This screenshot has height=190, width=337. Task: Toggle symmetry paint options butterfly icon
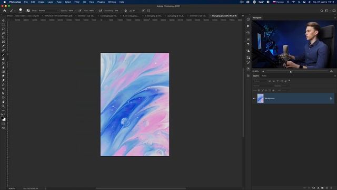tap(148, 11)
